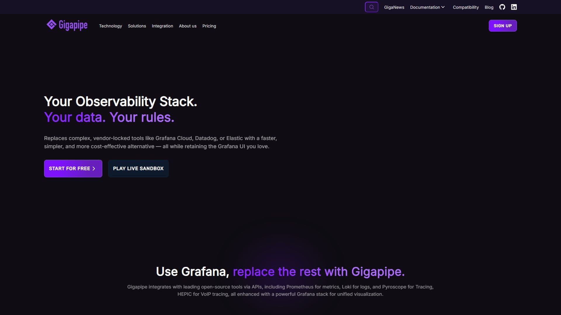Open the GigaNews link
This screenshot has height=315, width=561.
click(394, 7)
